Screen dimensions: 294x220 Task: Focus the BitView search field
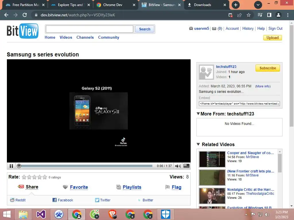pos(90,29)
